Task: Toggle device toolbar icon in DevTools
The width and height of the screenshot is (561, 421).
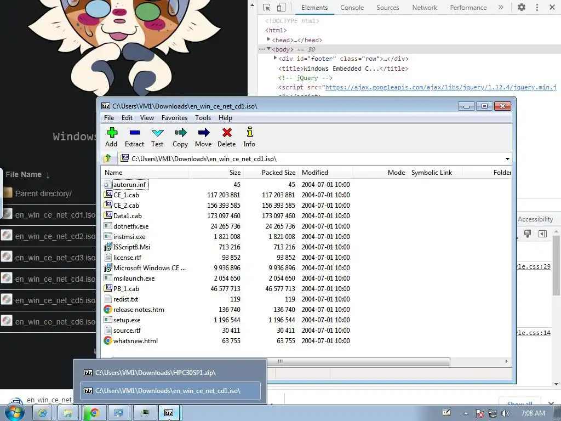Action: click(x=281, y=7)
